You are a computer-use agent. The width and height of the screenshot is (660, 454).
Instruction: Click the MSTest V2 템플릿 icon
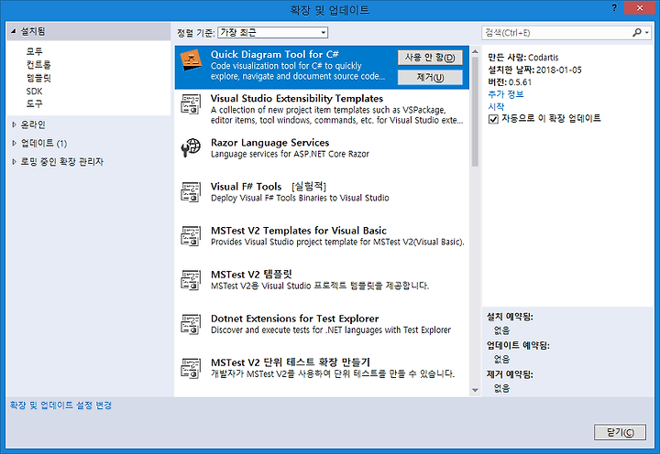[x=191, y=280]
